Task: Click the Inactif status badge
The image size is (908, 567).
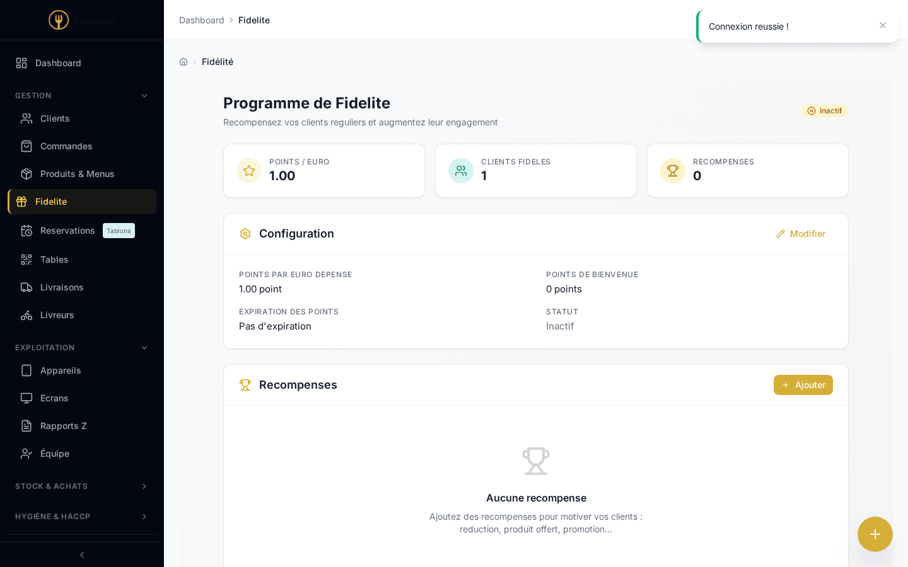Action: point(825,111)
